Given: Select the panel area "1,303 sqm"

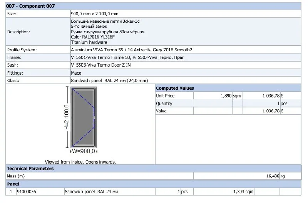Looking at the screenshot, I should click(x=243, y=191).
